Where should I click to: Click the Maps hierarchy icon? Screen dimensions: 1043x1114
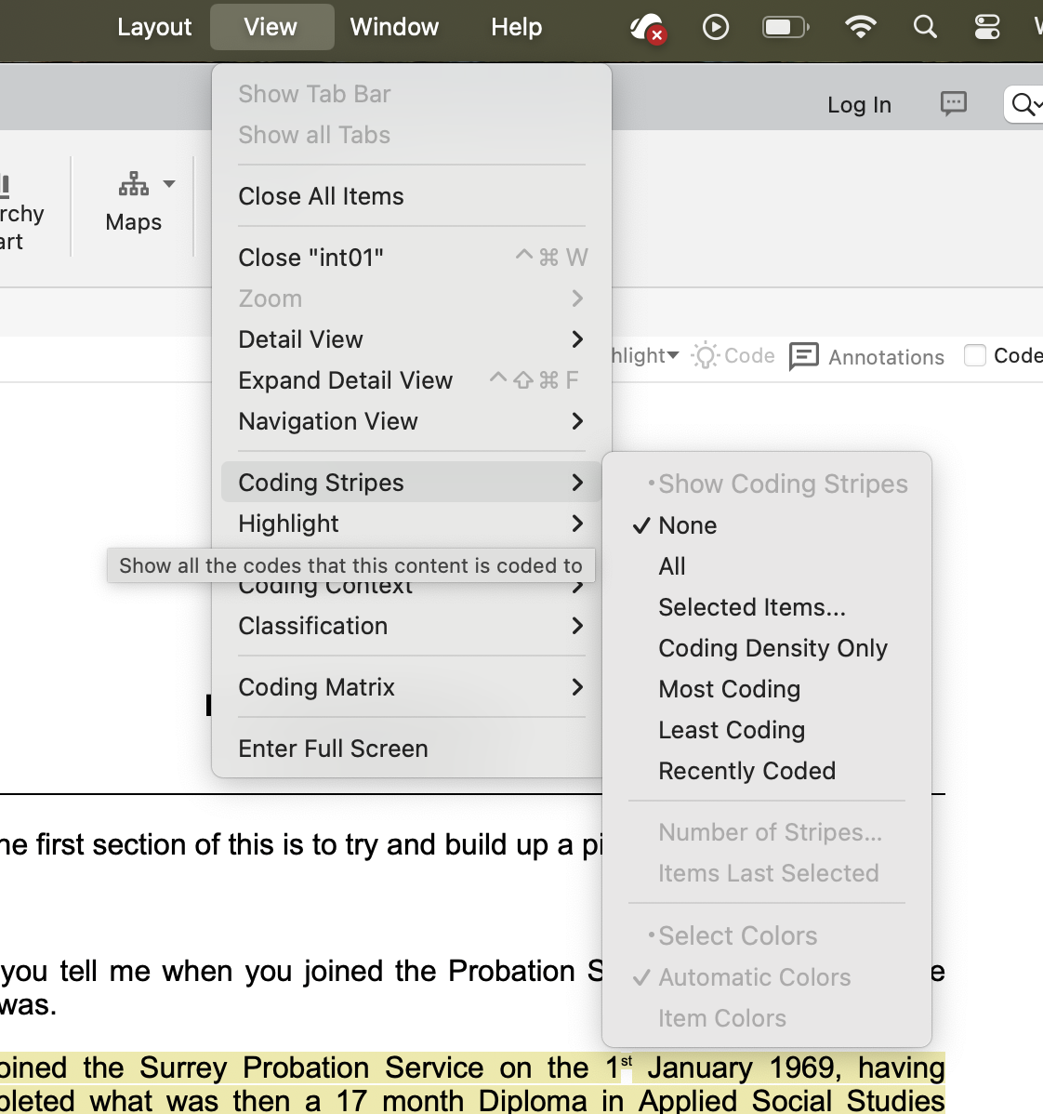[x=134, y=184]
